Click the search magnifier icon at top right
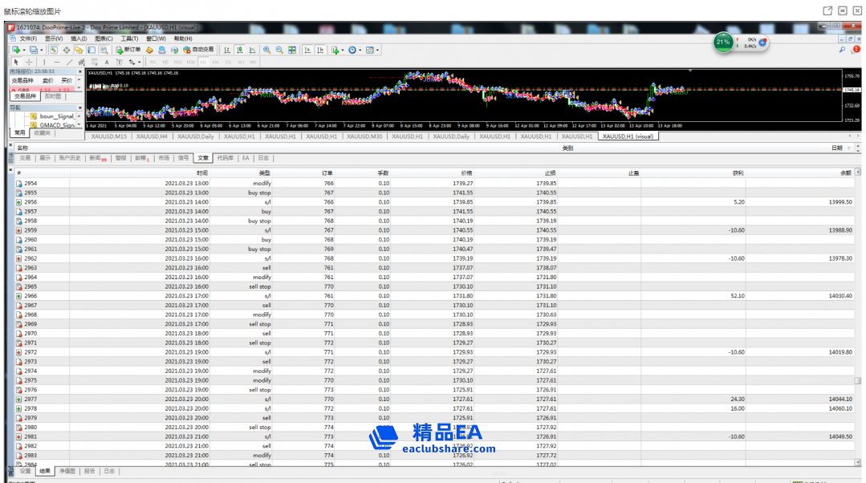Screen dimensions: 866x483 842,50
